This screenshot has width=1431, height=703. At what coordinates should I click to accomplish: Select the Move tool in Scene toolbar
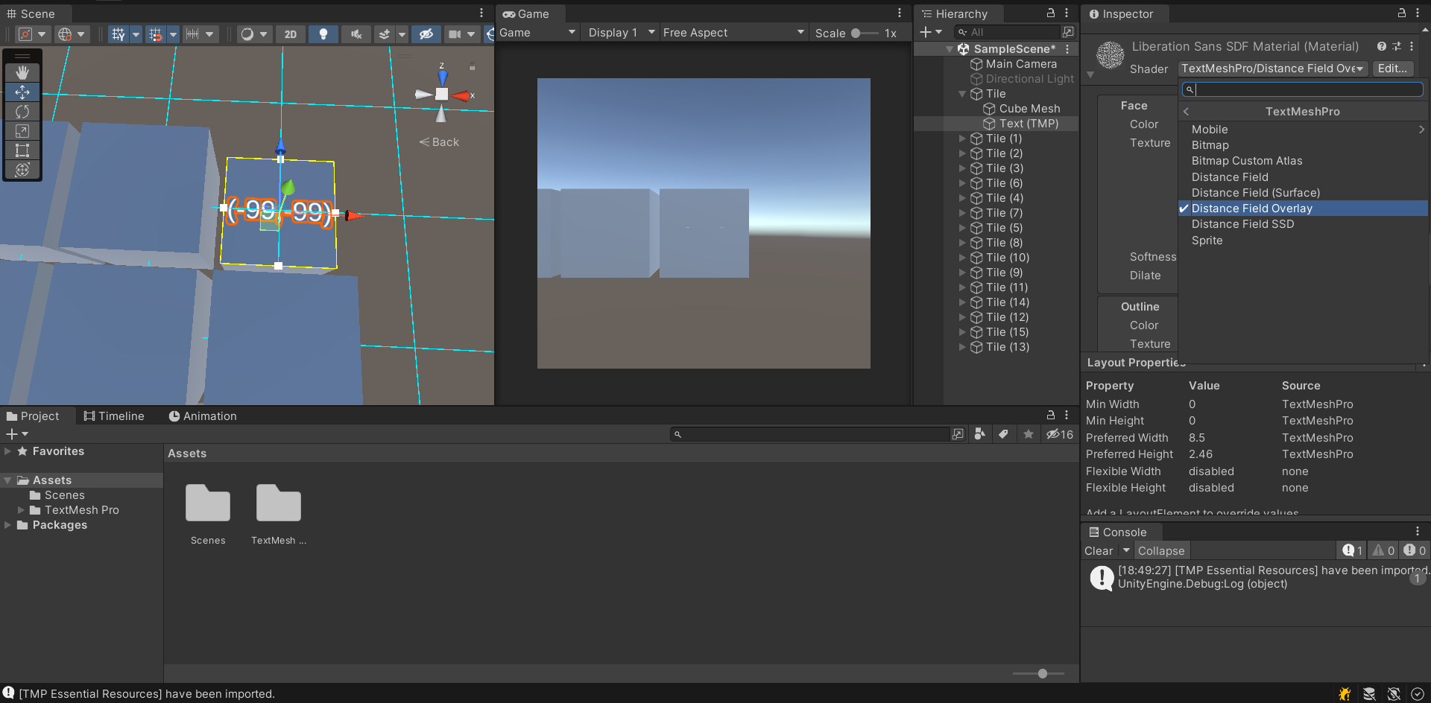[22, 92]
